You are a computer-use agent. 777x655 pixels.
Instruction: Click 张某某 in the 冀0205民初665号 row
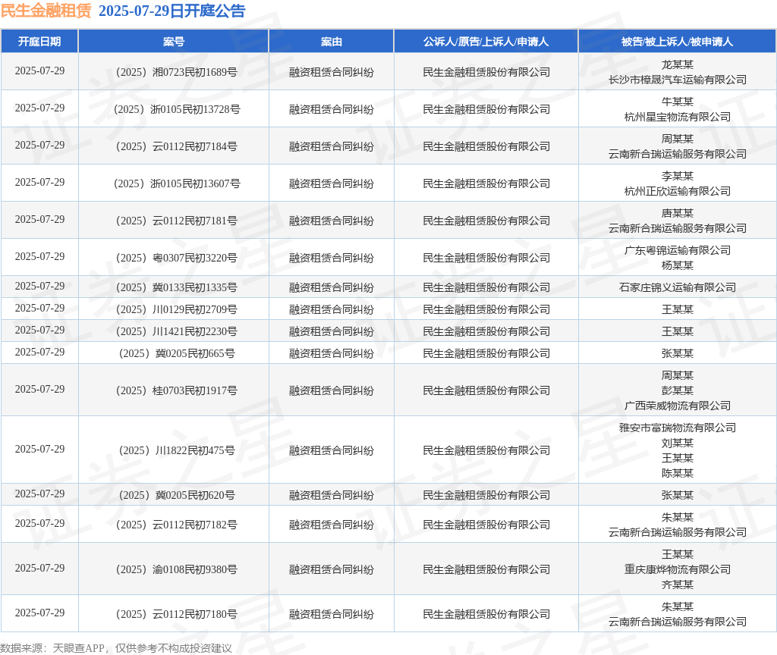(678, 353)
